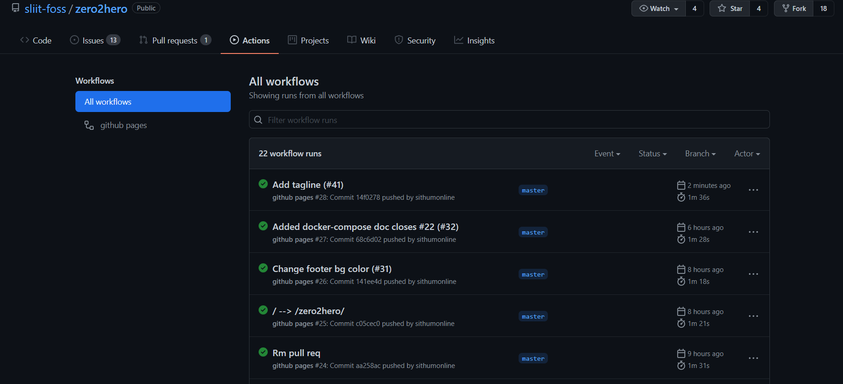The image size is (843, 384).
Task: Click success icon for Rm pull req
Action: (263, 352)
